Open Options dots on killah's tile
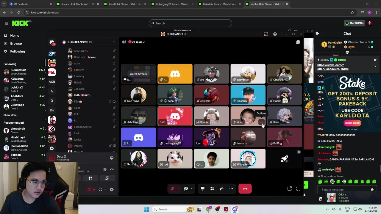 coord(261,122)
